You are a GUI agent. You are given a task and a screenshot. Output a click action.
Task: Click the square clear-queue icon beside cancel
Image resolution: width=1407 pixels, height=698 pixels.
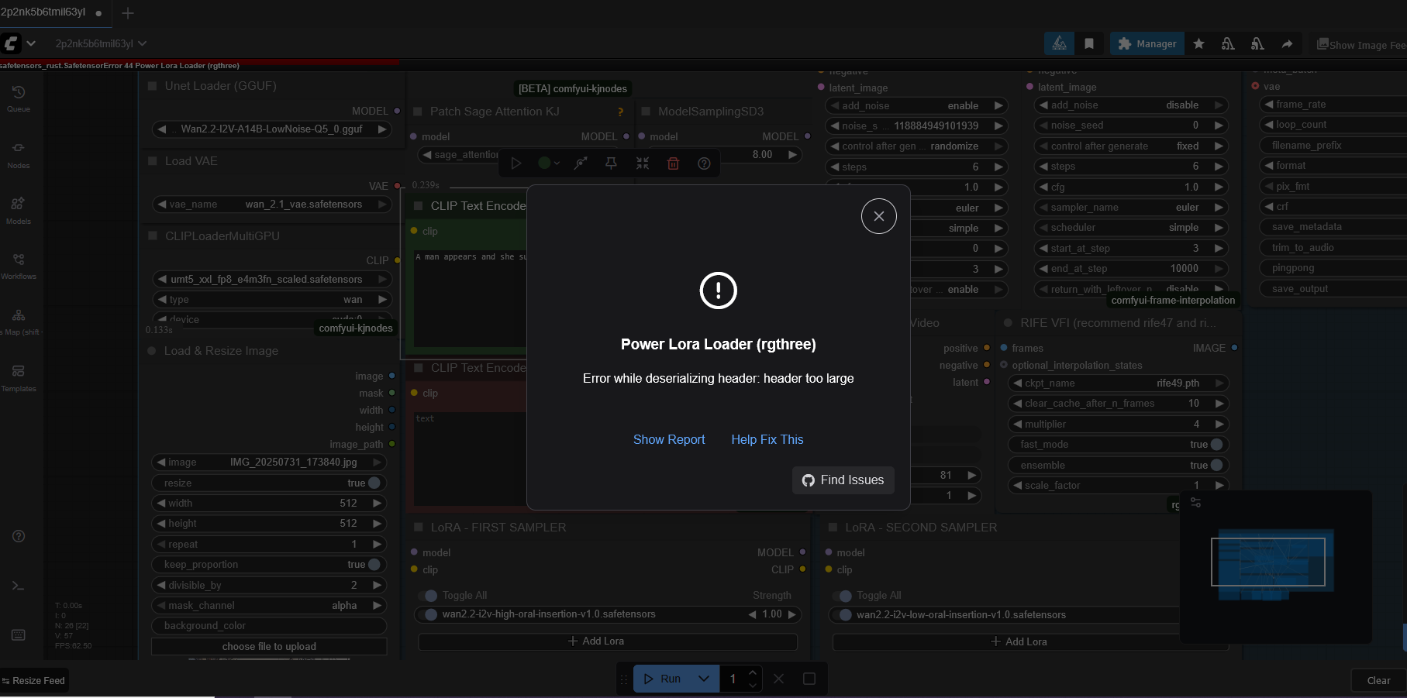tap(809, 679)
